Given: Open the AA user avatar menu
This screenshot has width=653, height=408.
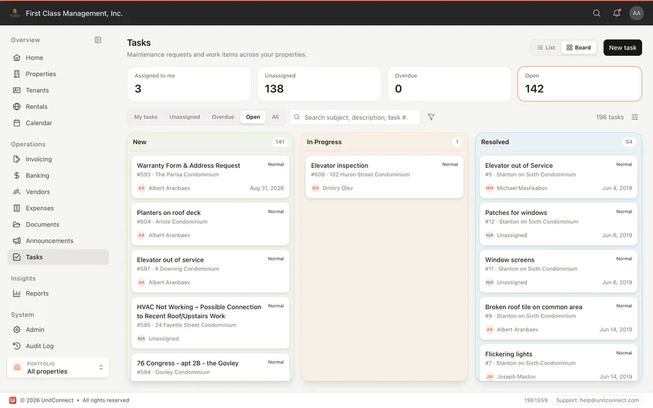Looking at the screenshot, I should coord(637,14).
